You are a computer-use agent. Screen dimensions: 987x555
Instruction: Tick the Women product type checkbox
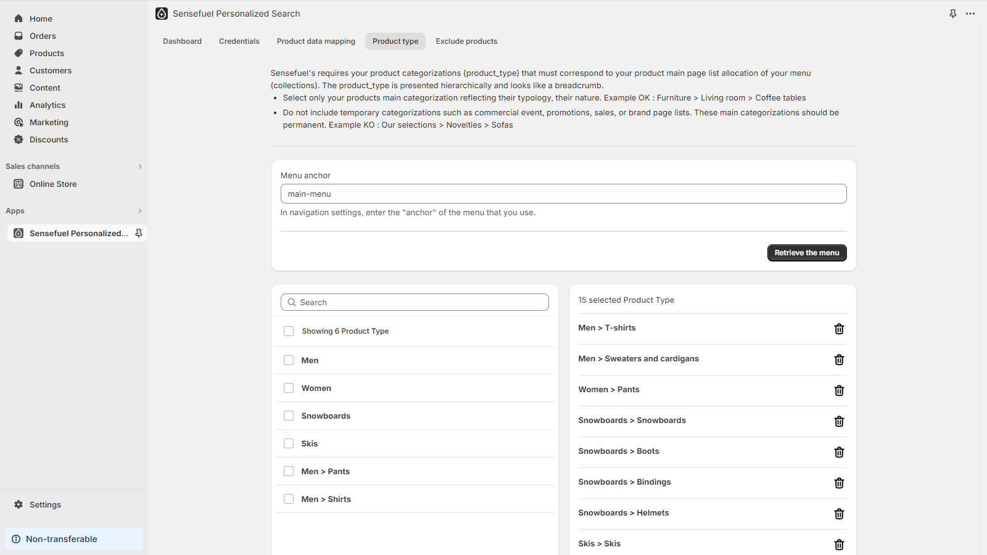pos(289,388)
